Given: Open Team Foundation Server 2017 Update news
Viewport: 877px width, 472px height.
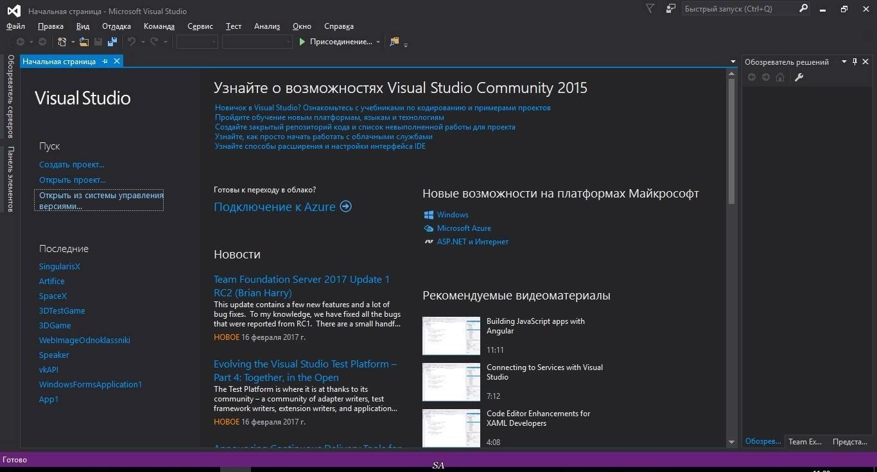Looking at the screenshot, I should (x=302, y=286).
